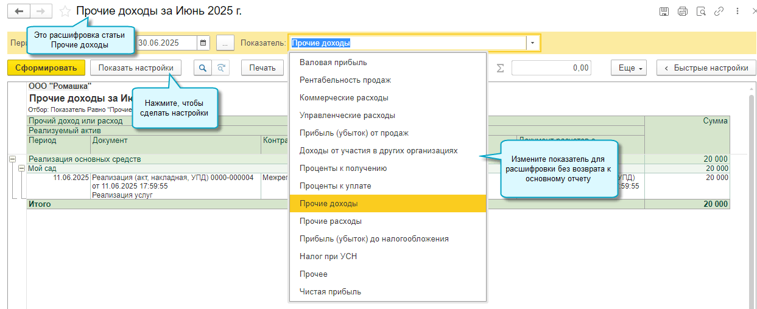Viewport: 757px width, 309px height.
Task: Select Валовая прибыль from the list
Action: pyautogui.click(x=333, y=63)
